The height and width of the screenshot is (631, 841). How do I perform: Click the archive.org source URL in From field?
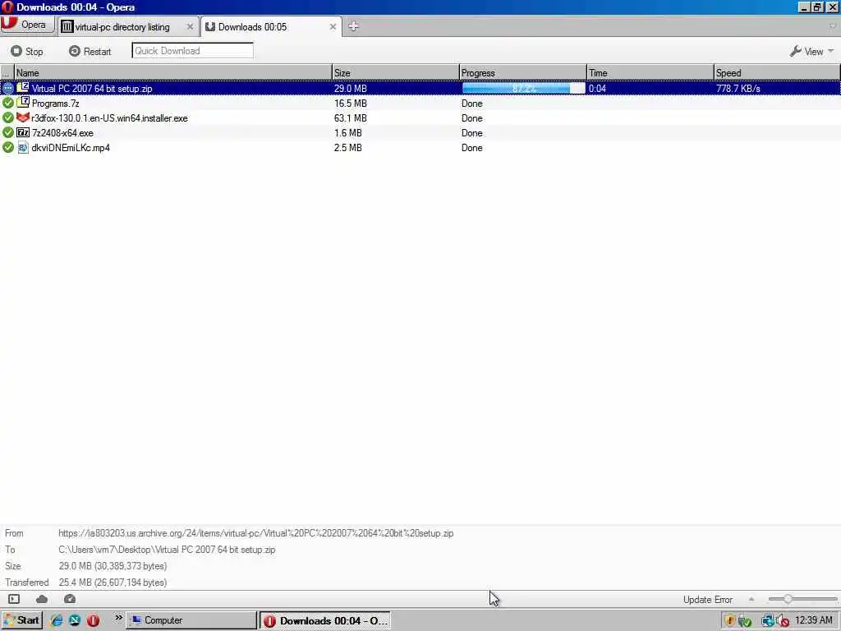pos(256,533)
